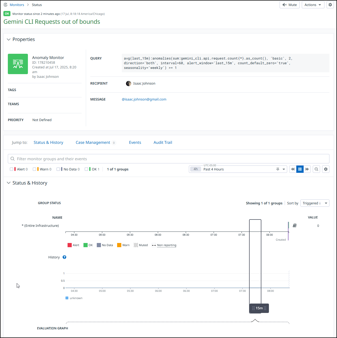337x338 pixels.
Task: Click the 'ID: 178210458' text
Action: point(44,62)
